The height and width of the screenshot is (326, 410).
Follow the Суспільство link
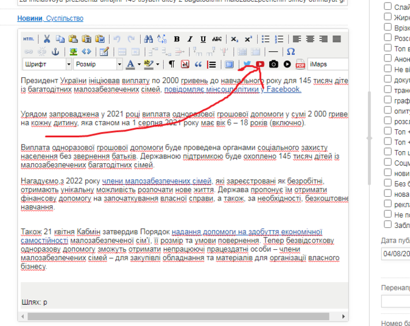click(x=65, y=19)
